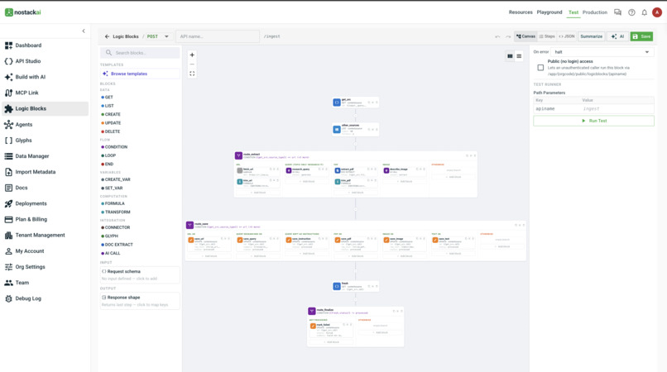Open the chat messages icon

(617, 12)
